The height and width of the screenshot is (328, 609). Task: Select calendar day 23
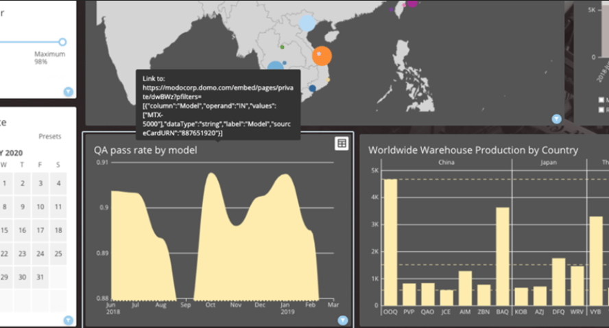[x=23, y=253]
